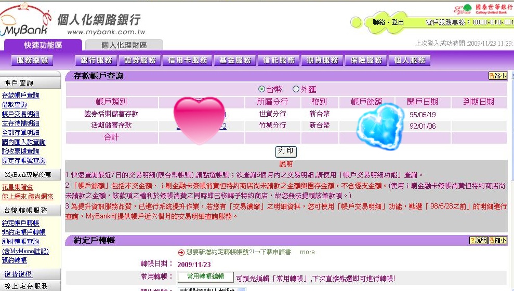Open 原定存帳號查詢 sidebar link
The image size is (514, 291).
point(23,161)
